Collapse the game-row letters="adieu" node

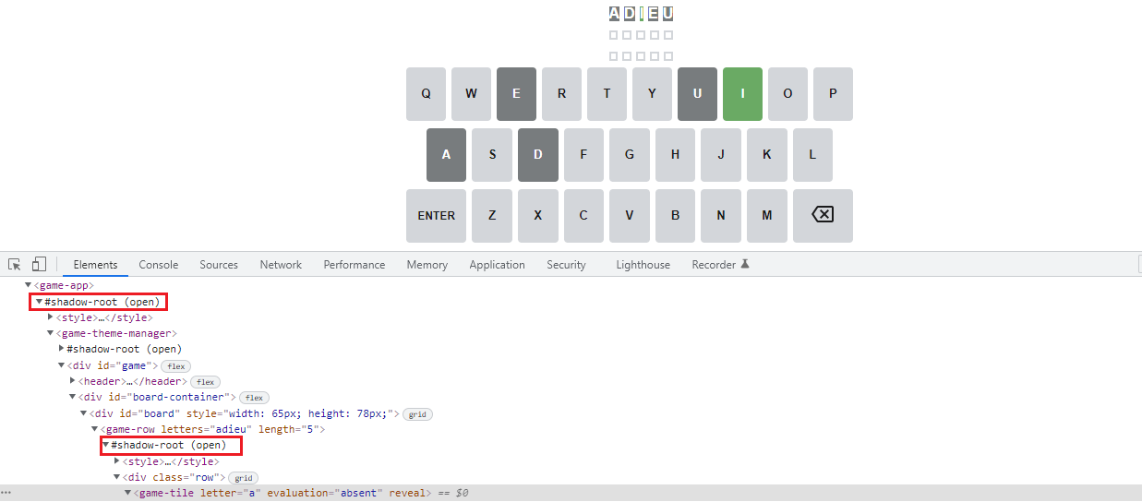[x=95, y=429]
